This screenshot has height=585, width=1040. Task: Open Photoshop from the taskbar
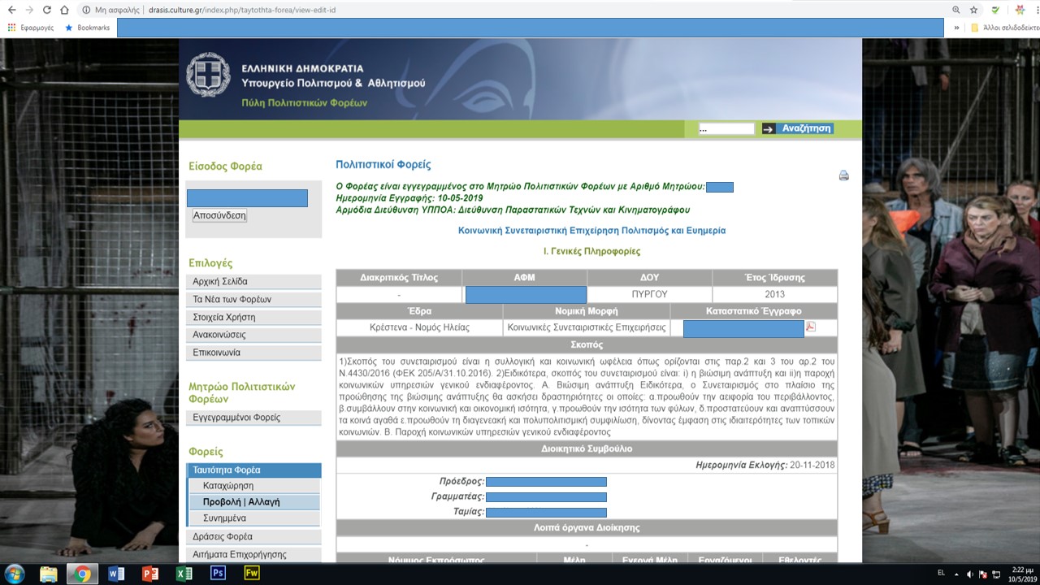coord(218,574)
